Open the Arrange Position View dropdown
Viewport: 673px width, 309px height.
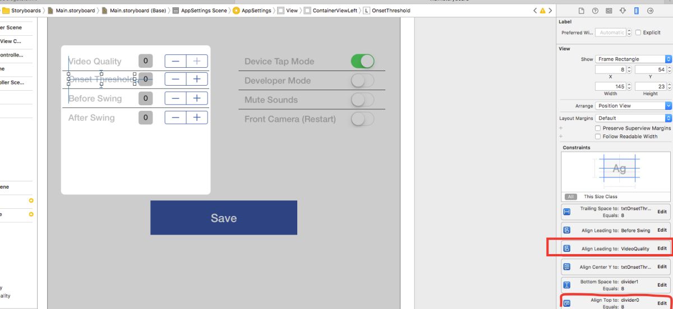[x=633, y=106]
